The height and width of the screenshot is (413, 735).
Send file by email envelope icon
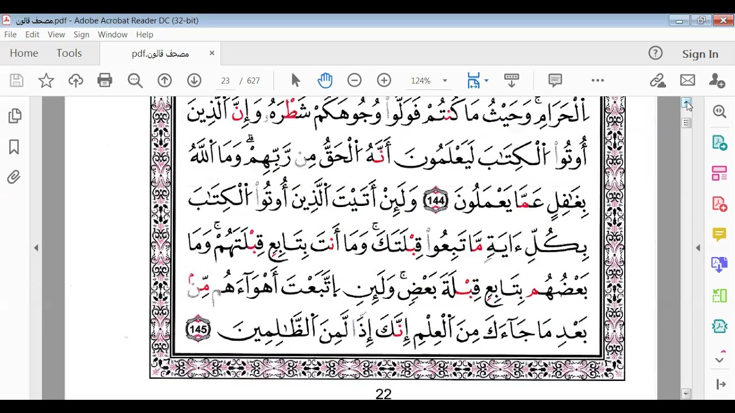click(x=687, y=80)
